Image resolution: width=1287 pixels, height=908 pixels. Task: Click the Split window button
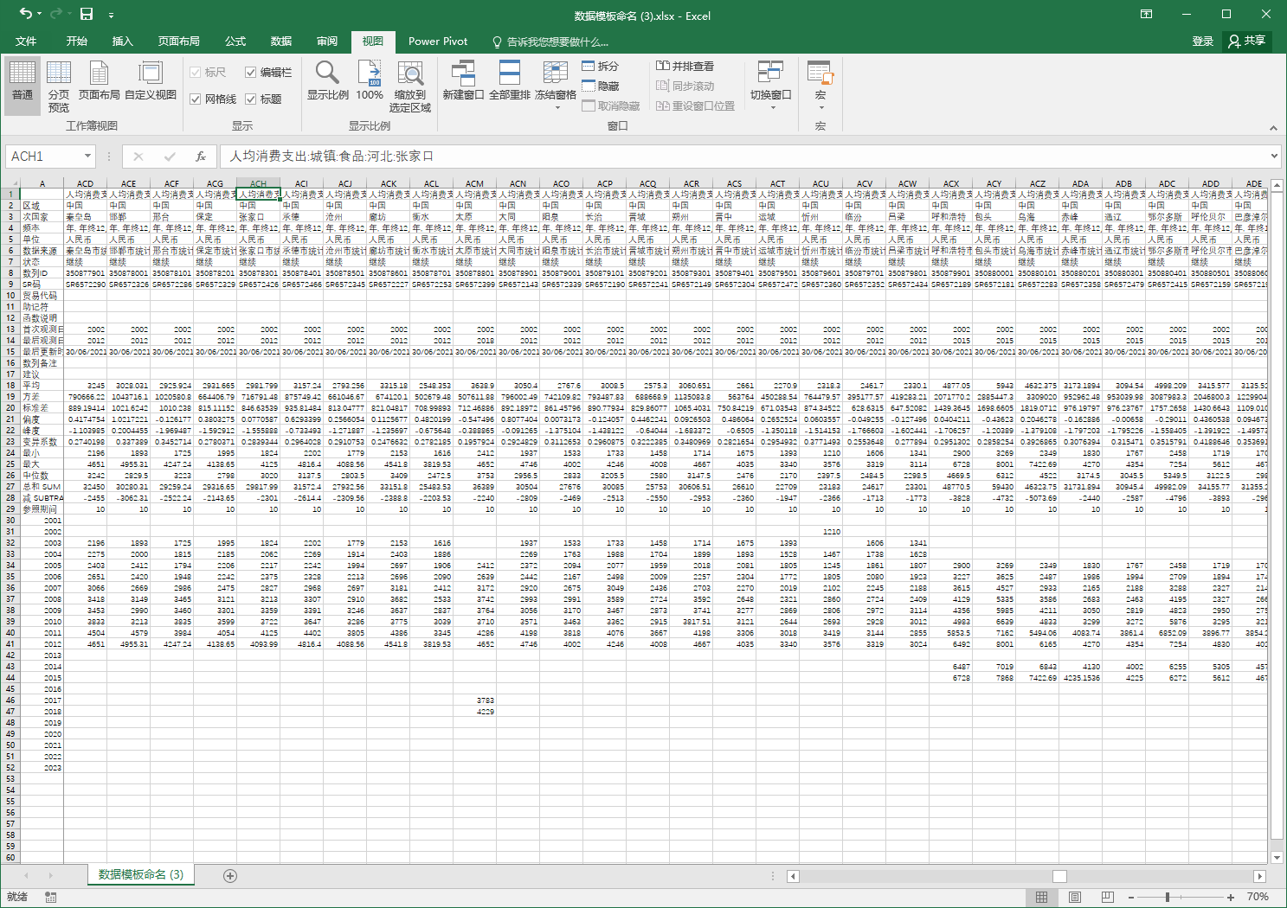point(601,67)
